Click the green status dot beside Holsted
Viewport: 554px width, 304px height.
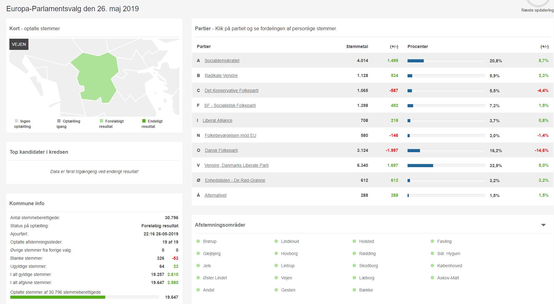click(x=354, y=241)
